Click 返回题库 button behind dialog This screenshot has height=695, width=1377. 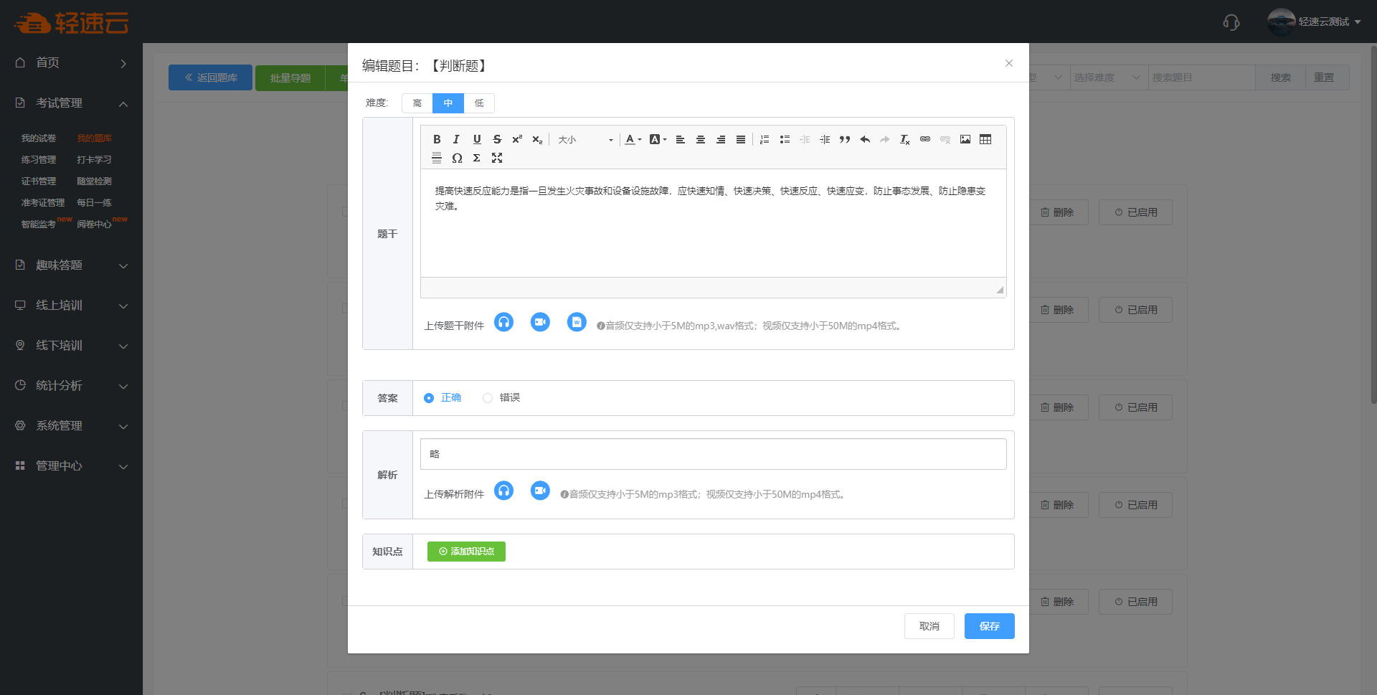pyautogui.click(x=210, y=77)
